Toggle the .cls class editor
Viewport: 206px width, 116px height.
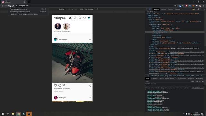[x=196, y=82]
